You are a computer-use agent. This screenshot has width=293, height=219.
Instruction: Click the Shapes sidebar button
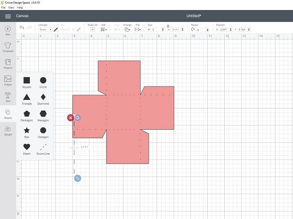tap(8, 114)
